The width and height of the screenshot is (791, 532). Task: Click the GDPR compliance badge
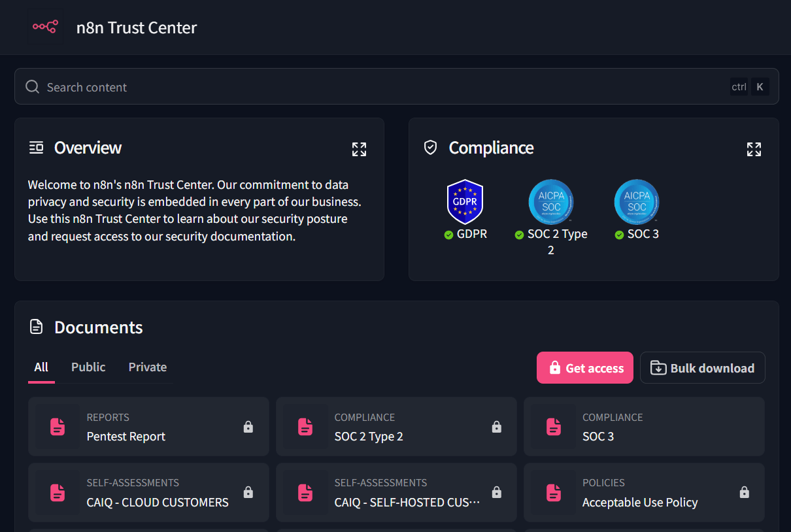click(465, 202)
